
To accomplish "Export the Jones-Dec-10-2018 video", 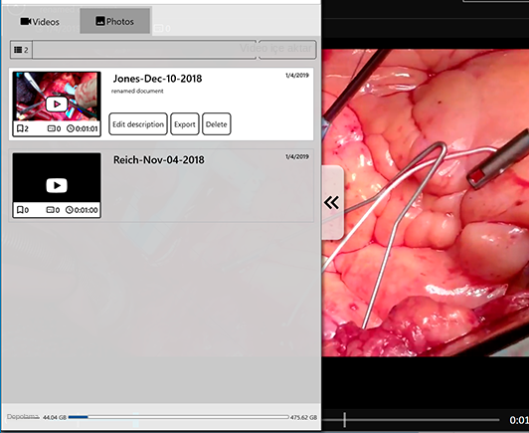I will pyautogui.click(x=185, y=124).
